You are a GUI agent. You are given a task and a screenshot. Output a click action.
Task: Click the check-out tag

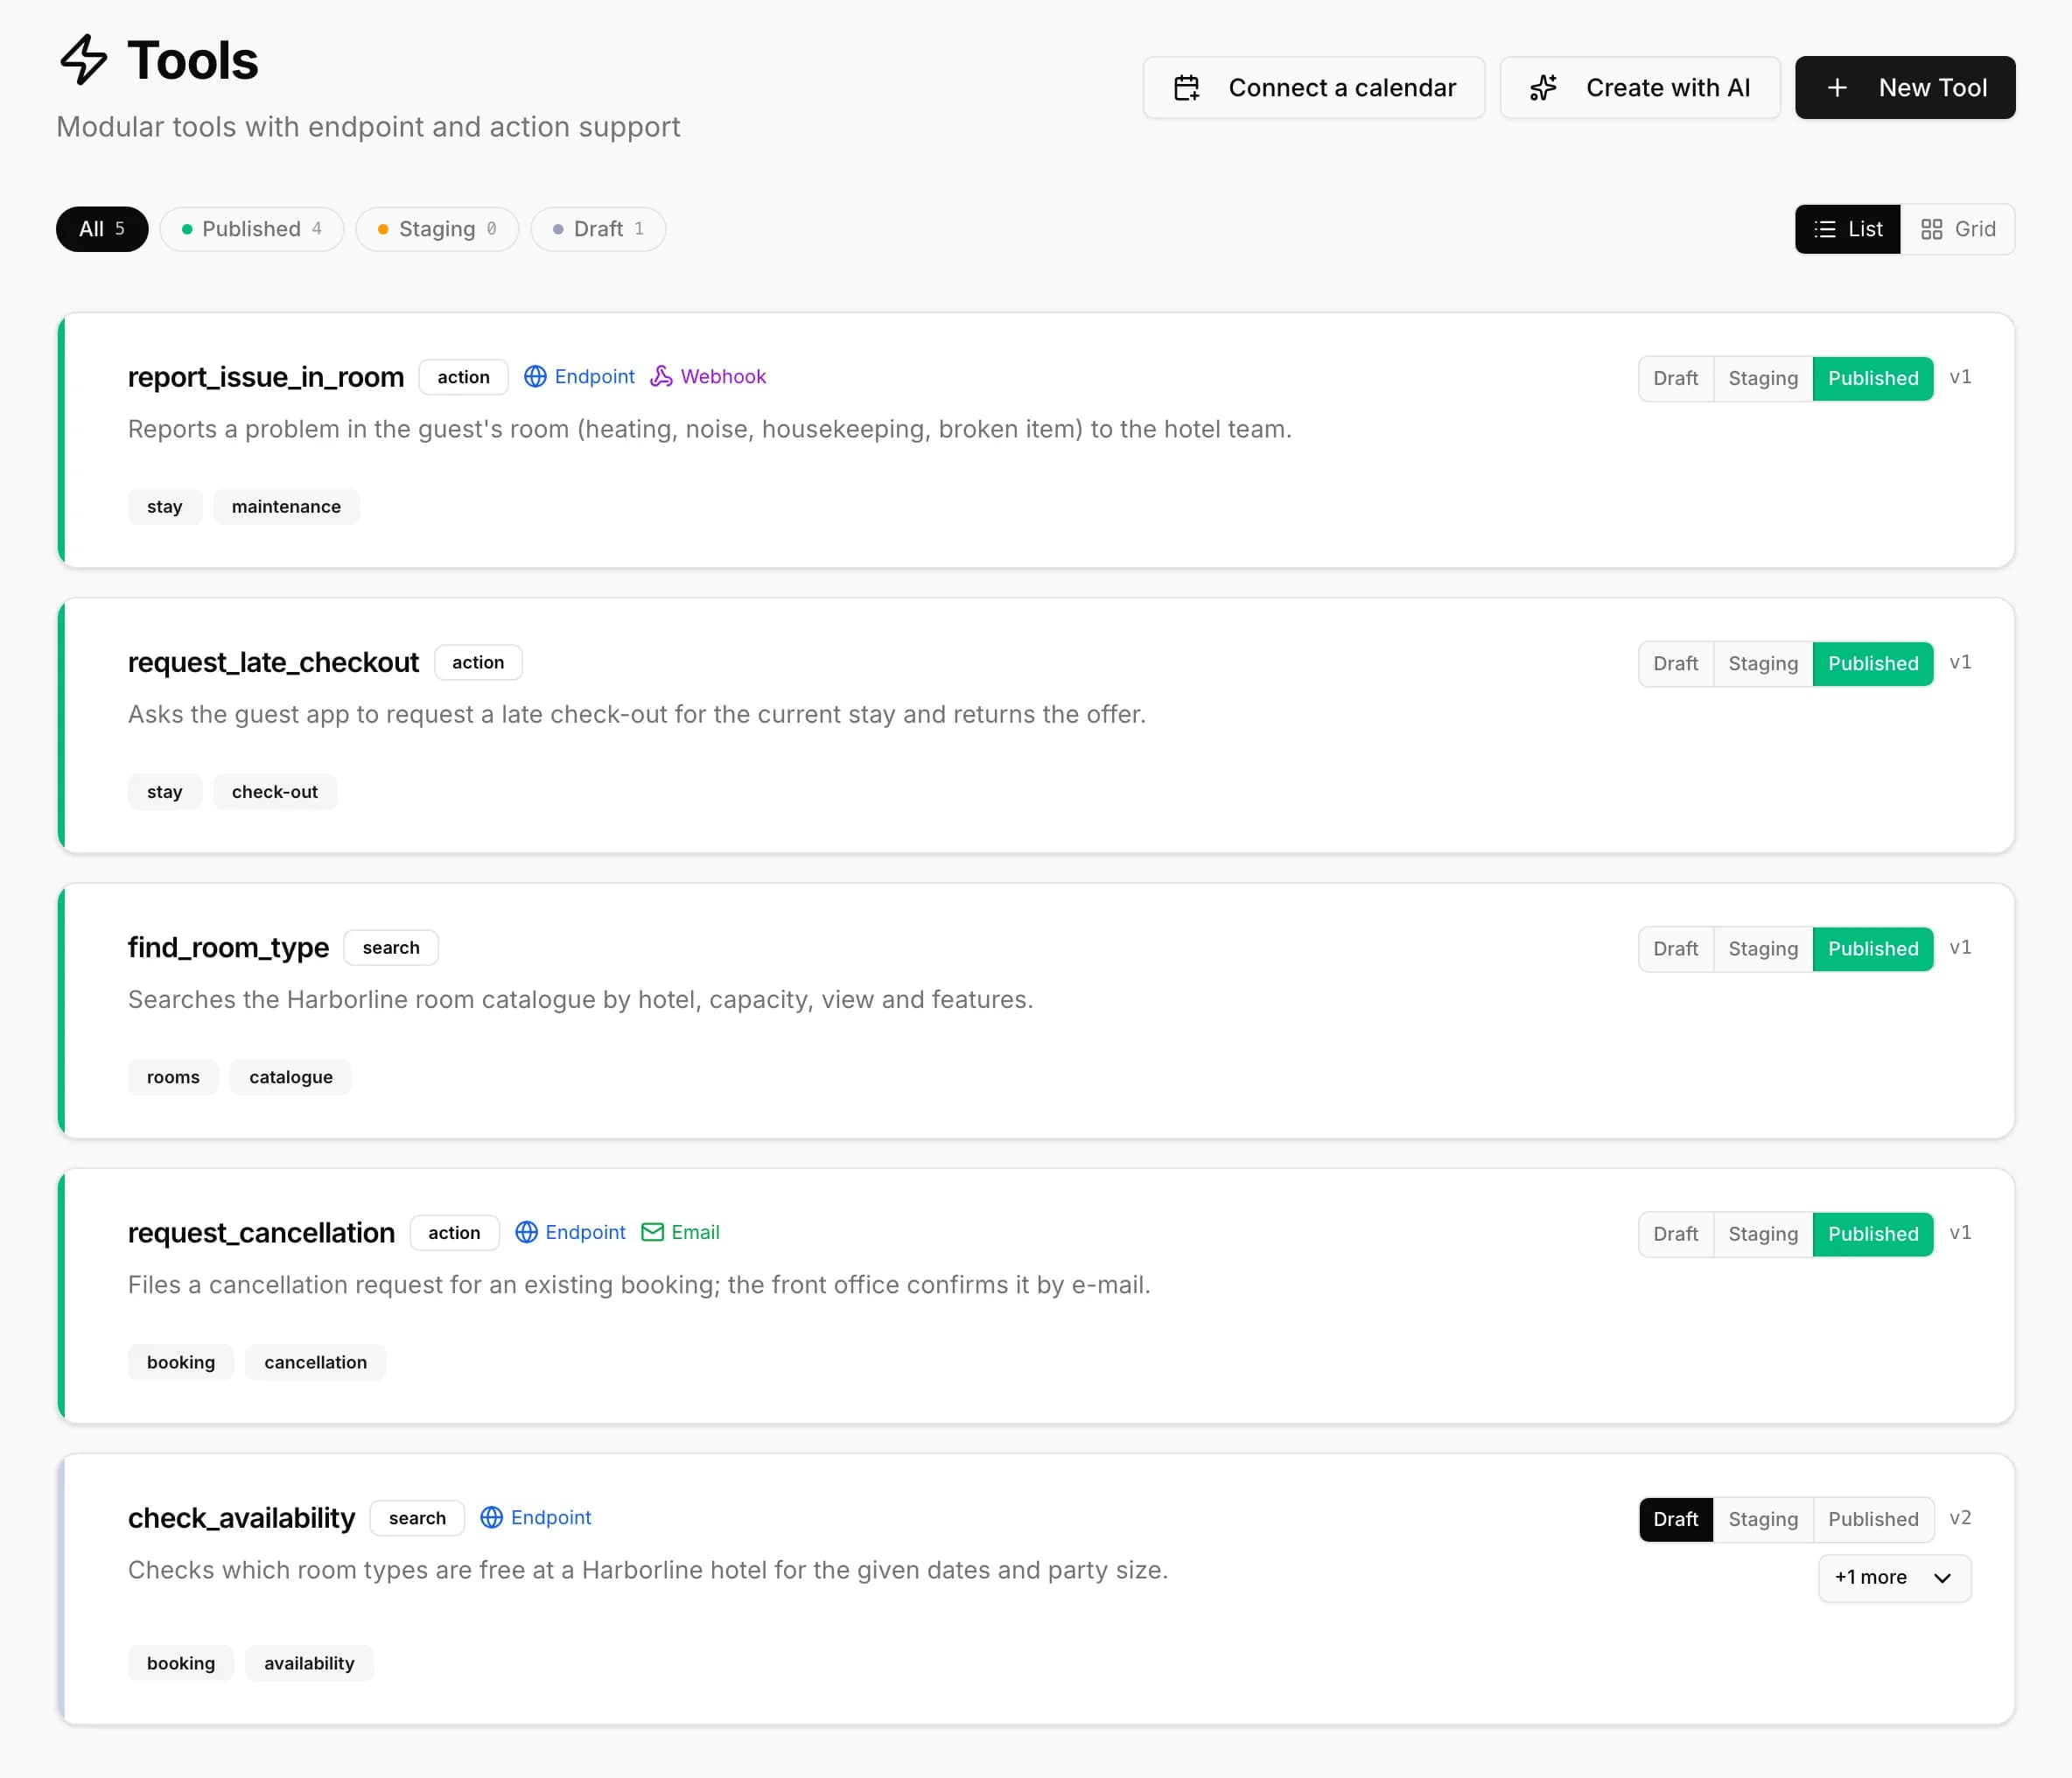click(x=275, y=792)
